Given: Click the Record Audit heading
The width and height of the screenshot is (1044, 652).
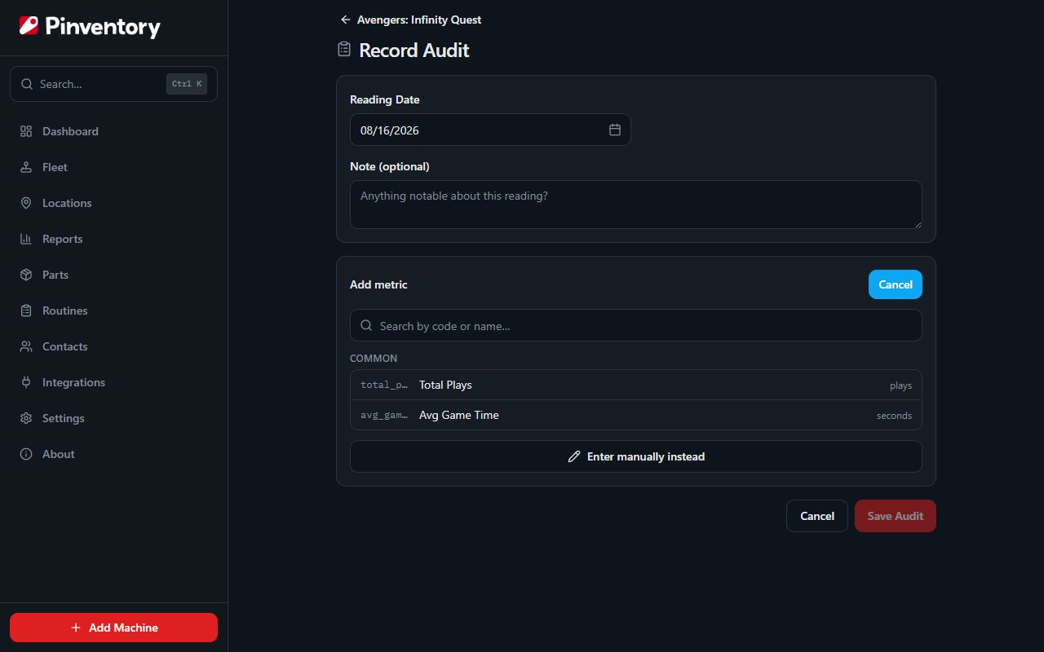Looking at the screenshot, I should pos(414,50).
